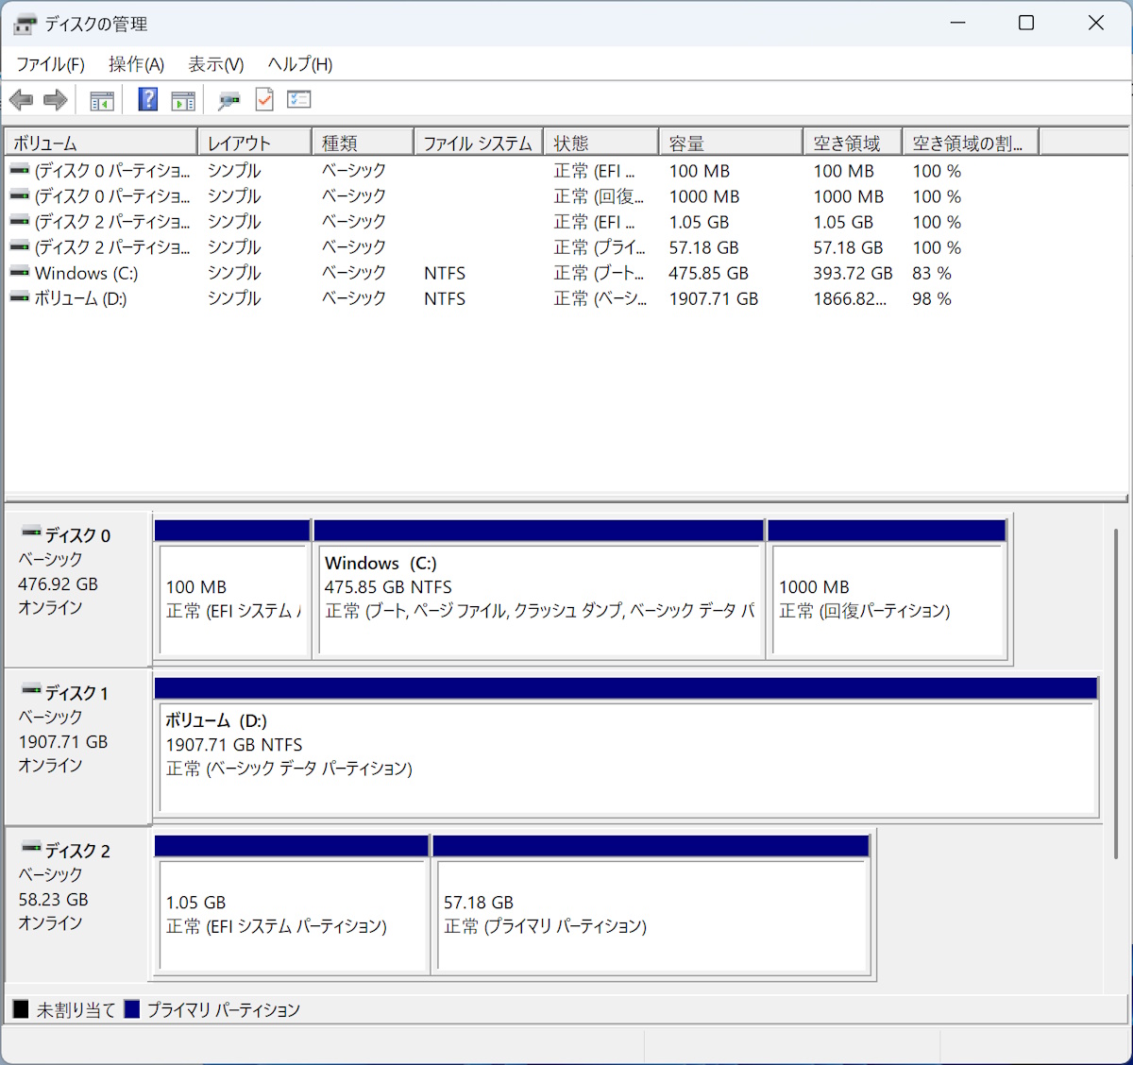Select Windows (C:) row in volume list

tap(86, 273)
